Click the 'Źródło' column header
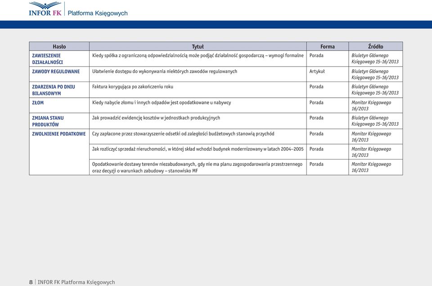This screenshot has height=286, width=432. [376, 46]
